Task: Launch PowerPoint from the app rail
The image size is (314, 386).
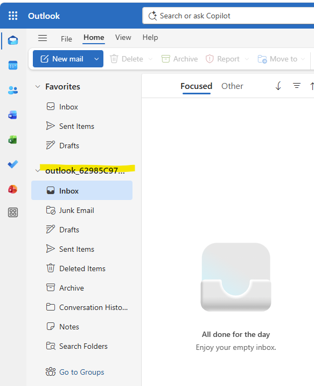Action: [x=13, y=189]
